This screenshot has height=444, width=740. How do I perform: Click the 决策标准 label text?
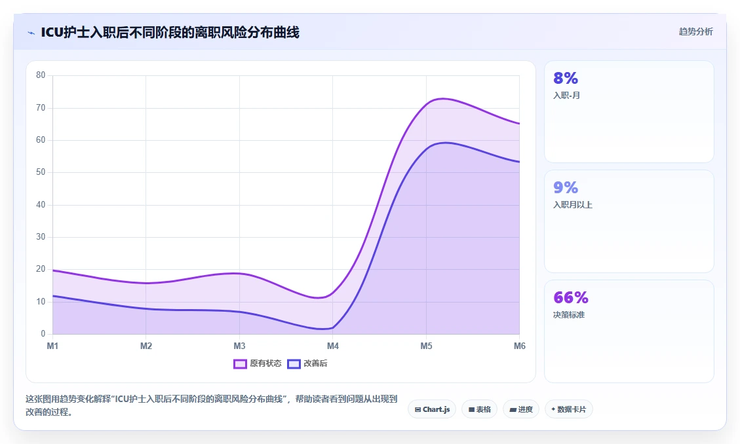569,315
